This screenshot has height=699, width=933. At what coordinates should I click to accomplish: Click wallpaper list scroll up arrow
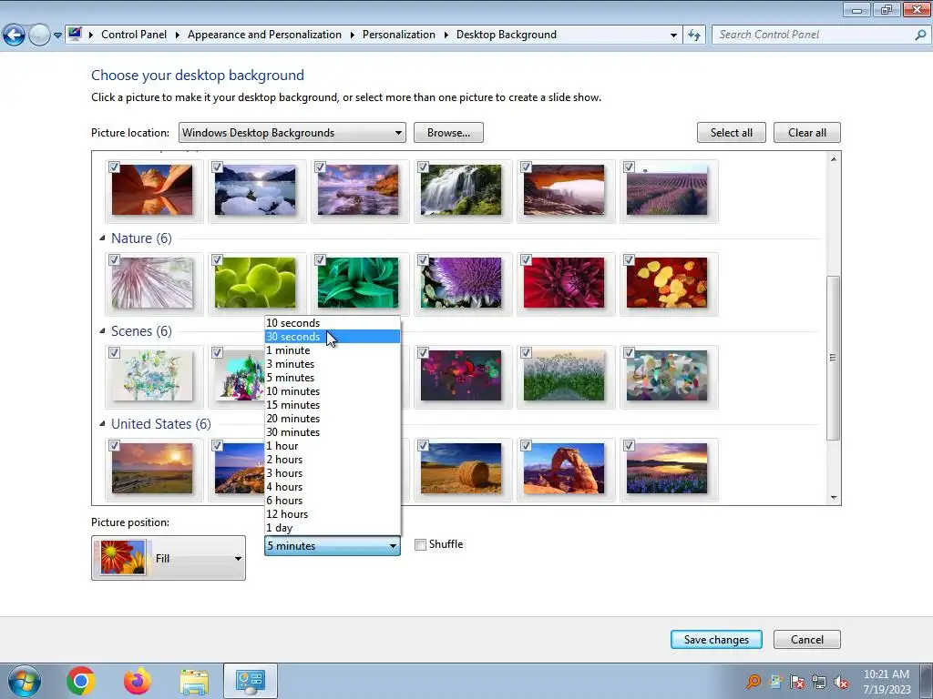(x=834, y=158)
